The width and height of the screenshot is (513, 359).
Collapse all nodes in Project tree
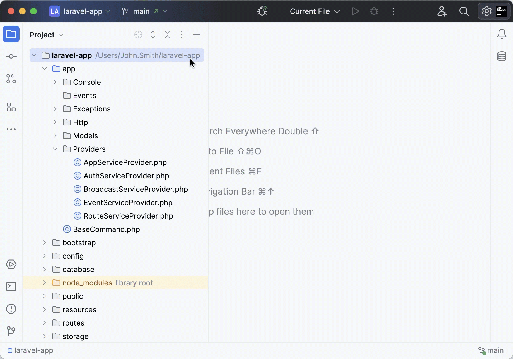tap(167, 35)
